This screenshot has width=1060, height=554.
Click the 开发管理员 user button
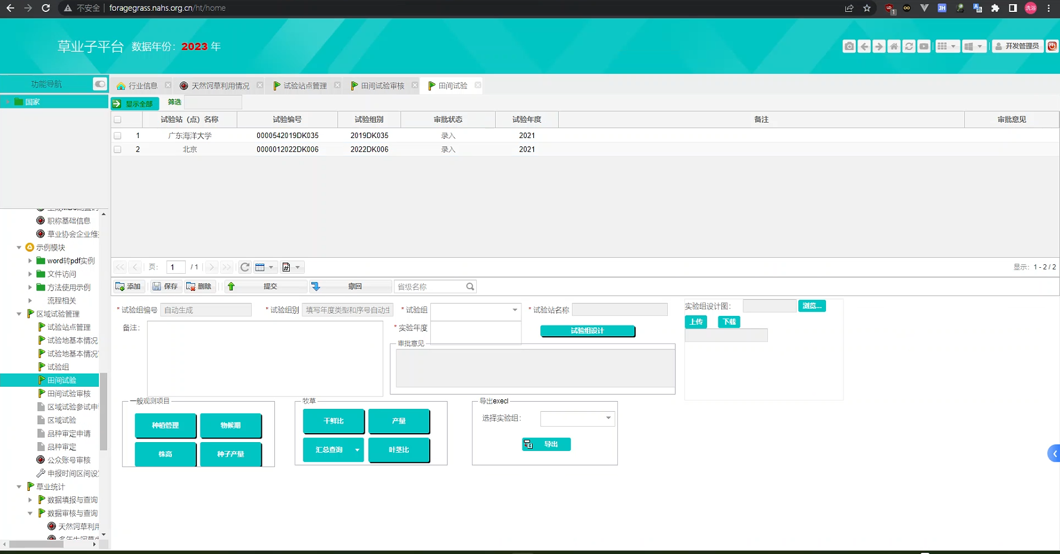click(1017, 46)
